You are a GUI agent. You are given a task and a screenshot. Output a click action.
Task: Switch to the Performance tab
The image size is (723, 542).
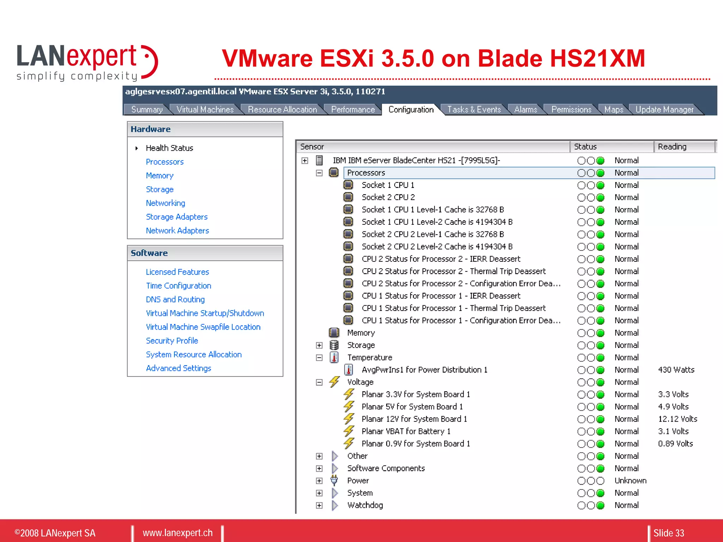coord(353,110)
